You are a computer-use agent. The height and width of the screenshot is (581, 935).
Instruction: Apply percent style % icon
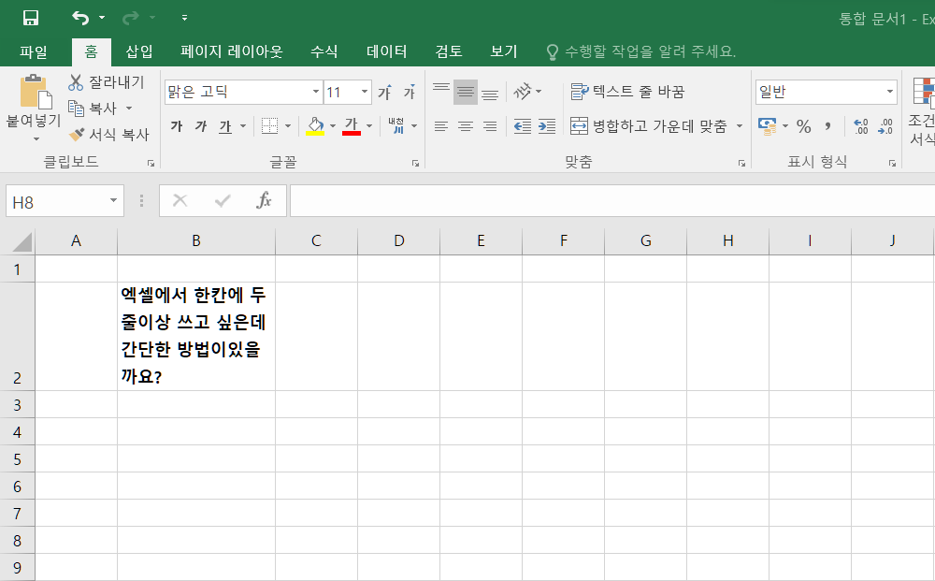click(804, 126)
